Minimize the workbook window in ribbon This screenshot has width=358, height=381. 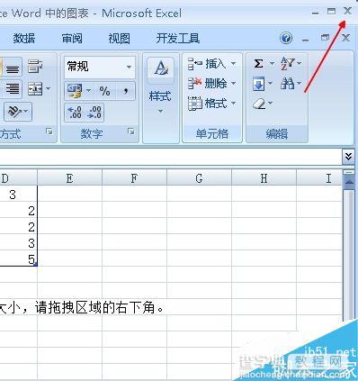pos(305,40)
